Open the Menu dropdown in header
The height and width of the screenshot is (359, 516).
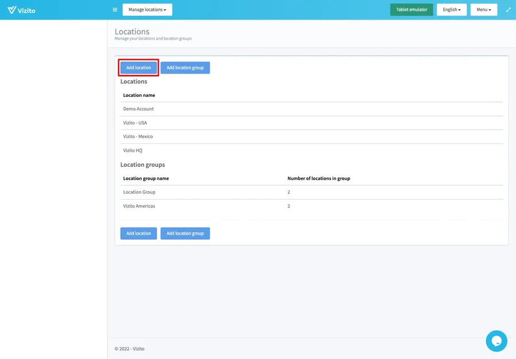click(x=483, y=10)
